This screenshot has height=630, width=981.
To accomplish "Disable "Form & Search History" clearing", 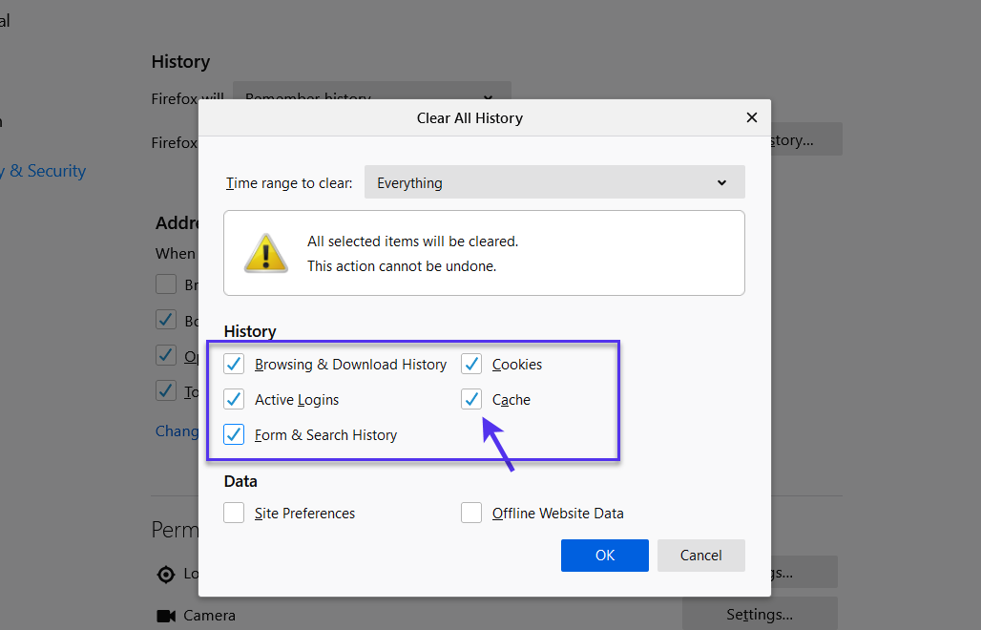I will (x=234, y=434).
